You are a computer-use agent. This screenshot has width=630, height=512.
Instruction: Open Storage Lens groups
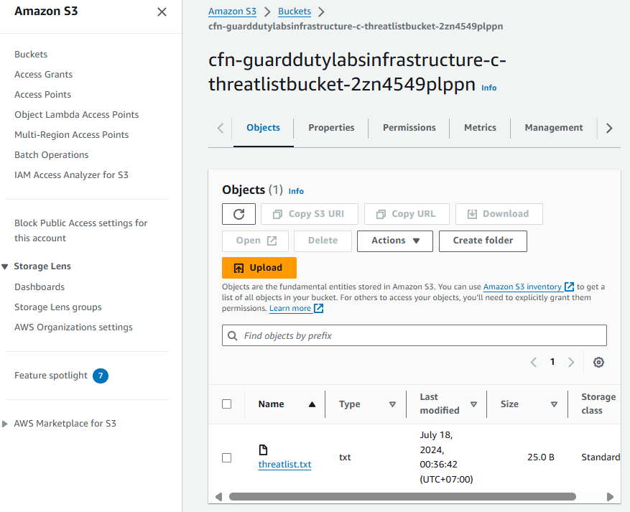[58, 307]
